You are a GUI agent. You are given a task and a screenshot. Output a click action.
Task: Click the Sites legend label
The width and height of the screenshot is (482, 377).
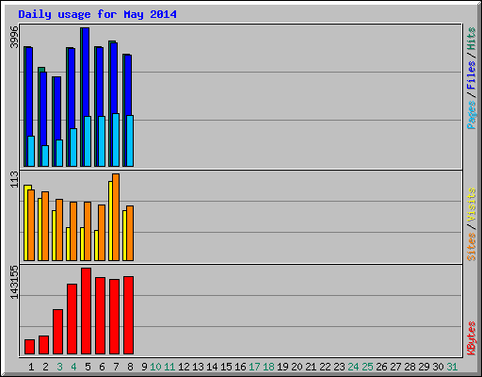click(x=471, y=247)
